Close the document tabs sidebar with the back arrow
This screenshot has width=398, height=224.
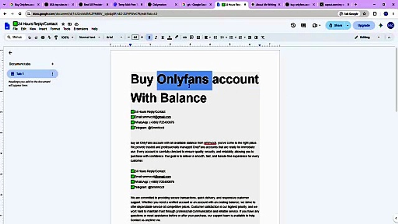[x=10, y=53]
